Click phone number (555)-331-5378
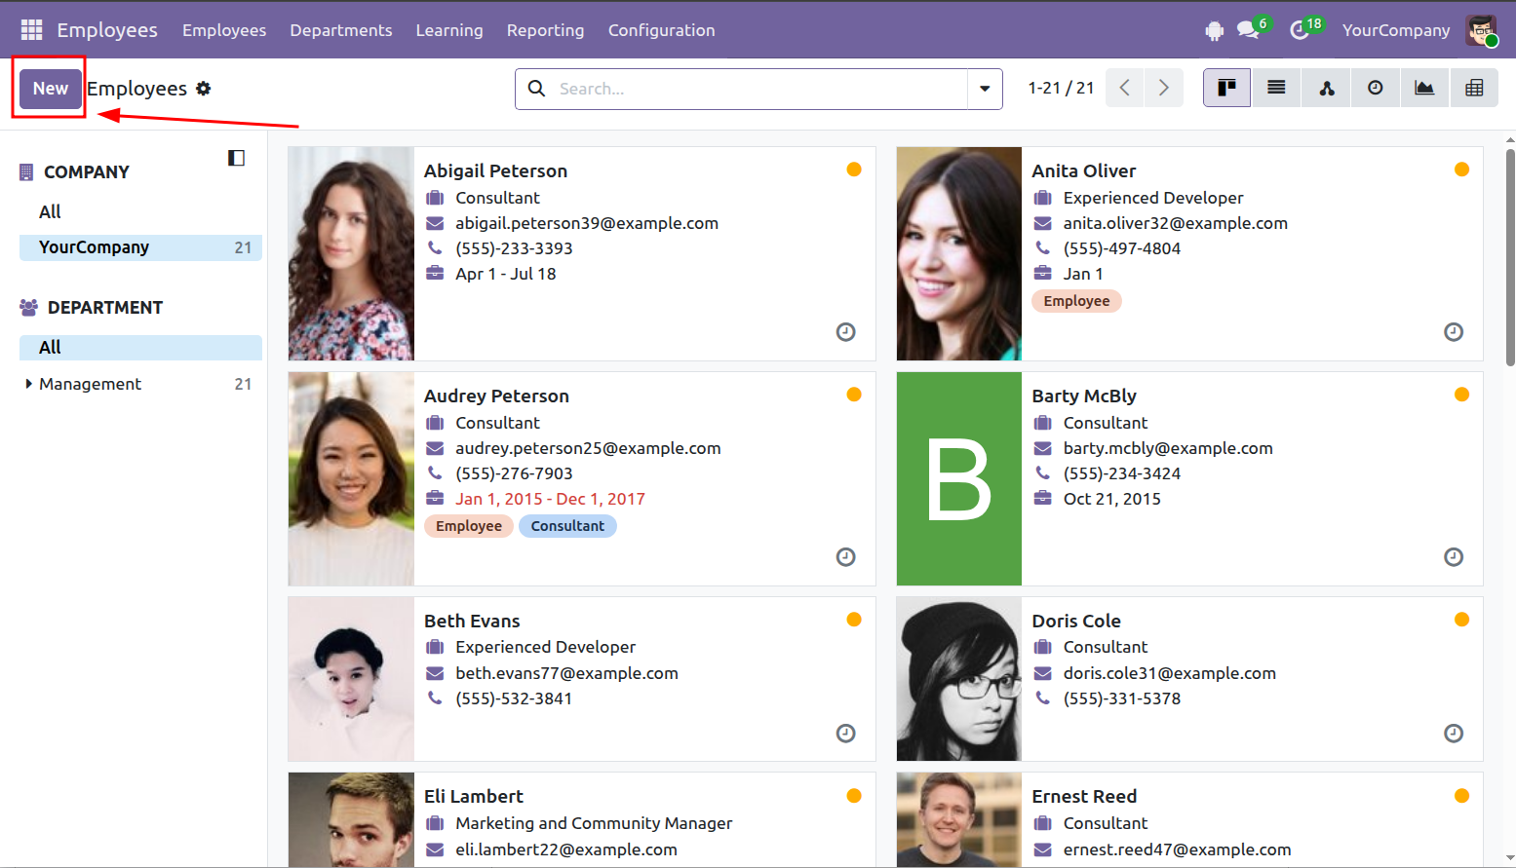This screenshot has width=1516, height=868. [1121, 698]
